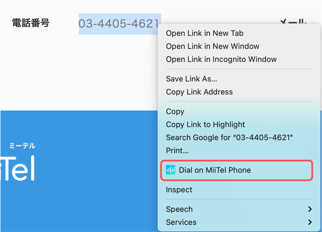Click the MiiTel waveform icon in context menu
This screenshot has width=322, height=232.
tap(171, 170)
